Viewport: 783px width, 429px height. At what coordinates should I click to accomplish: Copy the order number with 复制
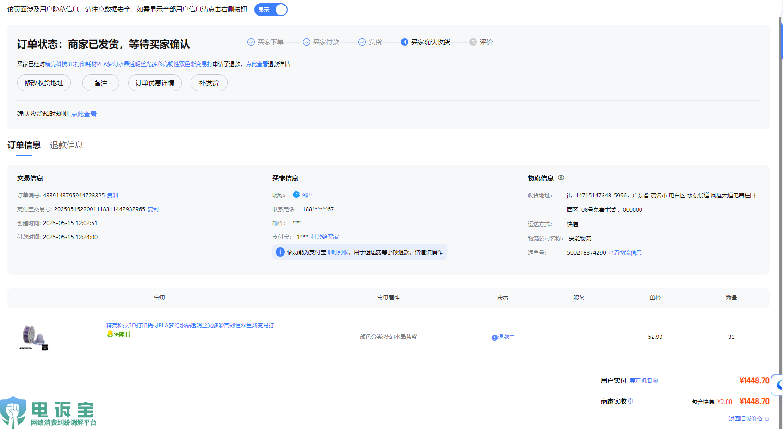113,196
